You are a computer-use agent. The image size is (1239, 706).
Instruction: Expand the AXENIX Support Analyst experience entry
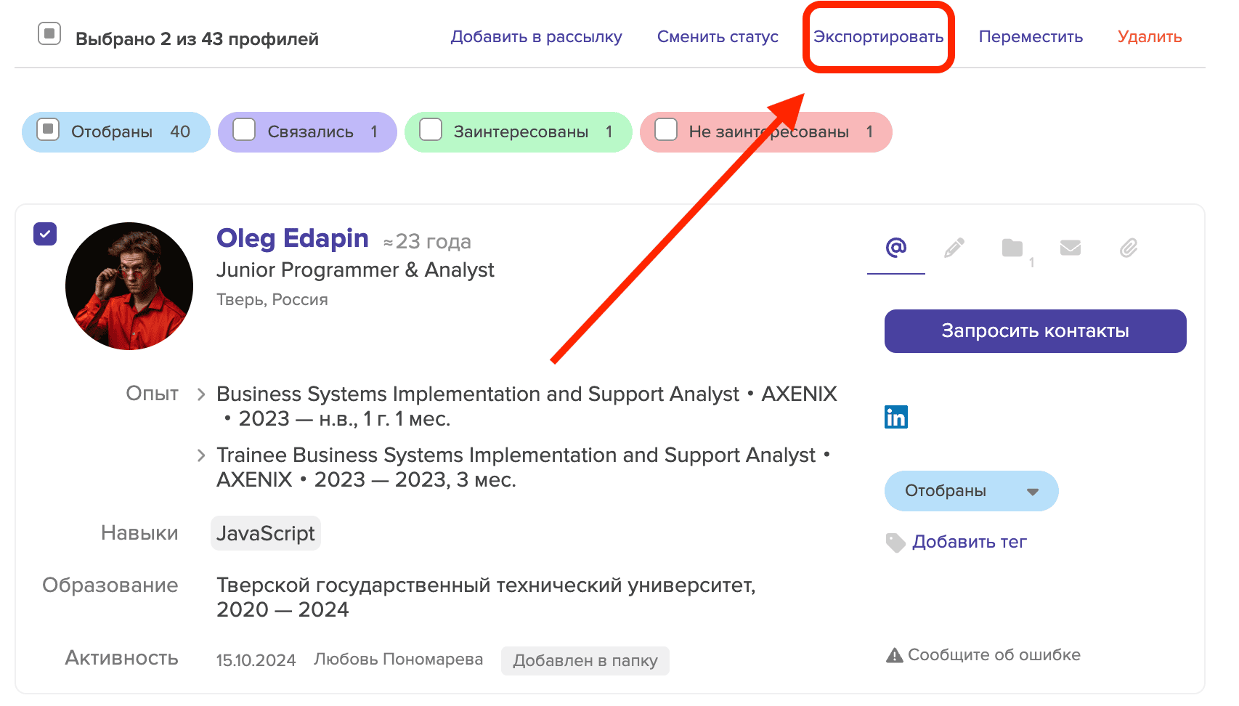[x=201, y=394]
